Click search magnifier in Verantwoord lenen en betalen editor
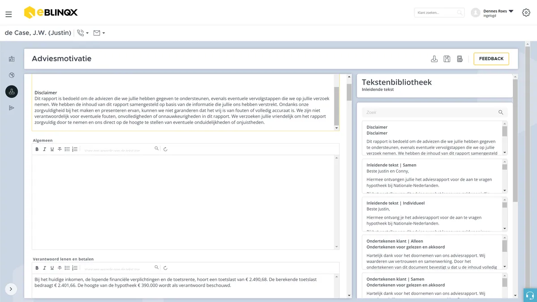 click(x=157, y=267)
